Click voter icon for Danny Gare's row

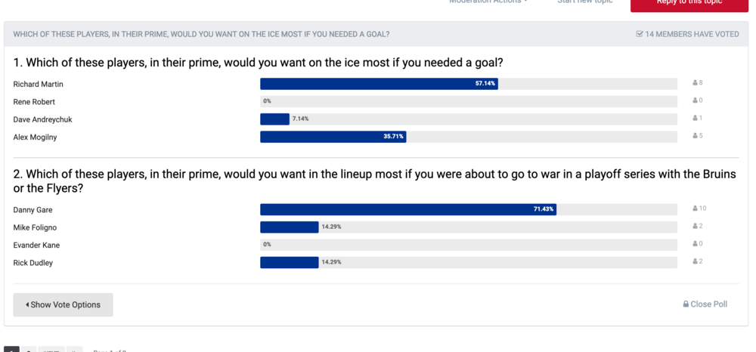click(x=696, y=208)
